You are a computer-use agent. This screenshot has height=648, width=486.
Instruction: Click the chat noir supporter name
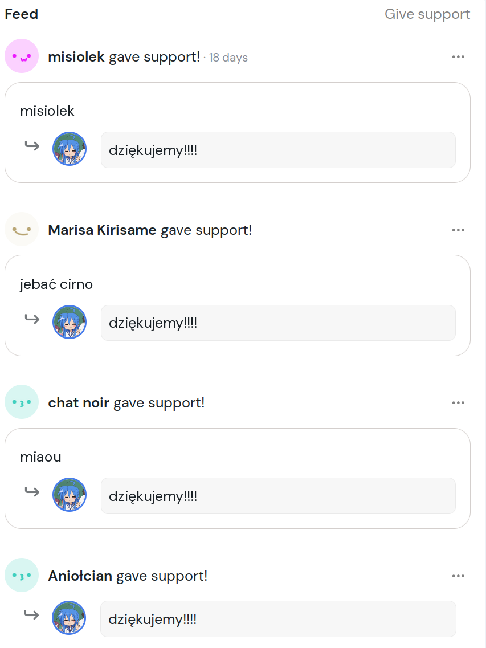[x=79, y=403]
